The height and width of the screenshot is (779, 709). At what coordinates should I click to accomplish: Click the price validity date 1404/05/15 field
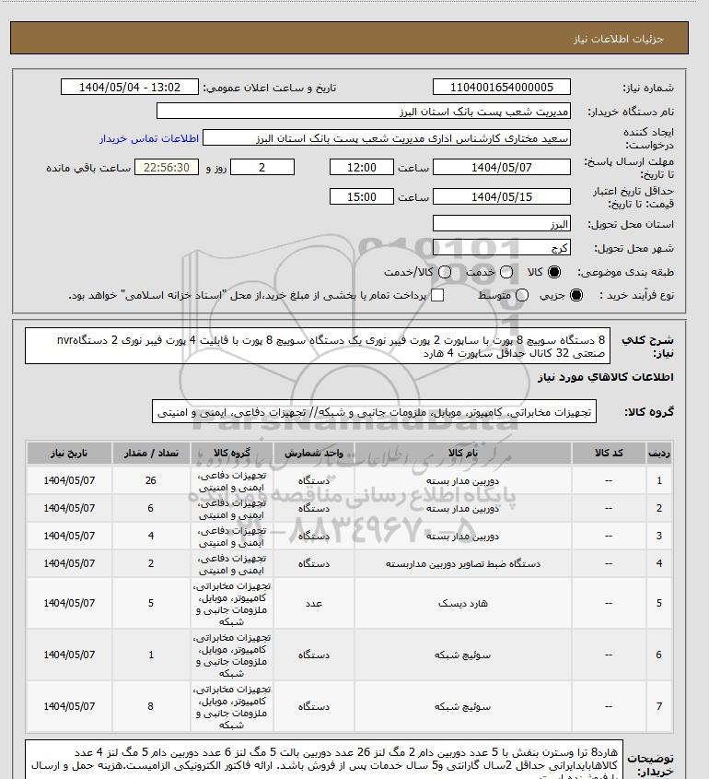502,196
